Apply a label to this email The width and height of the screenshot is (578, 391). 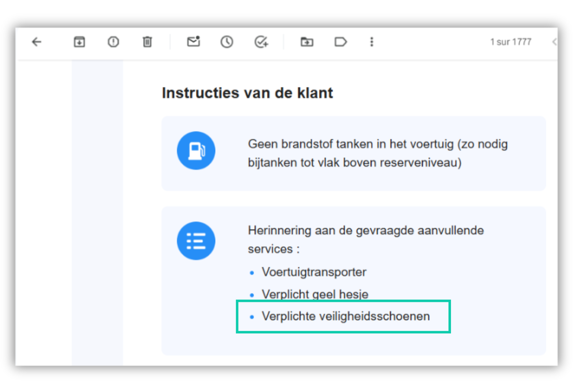click(340, 42)
